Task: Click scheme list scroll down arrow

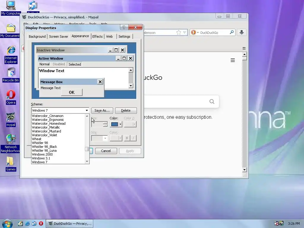Action: point(87,161)
